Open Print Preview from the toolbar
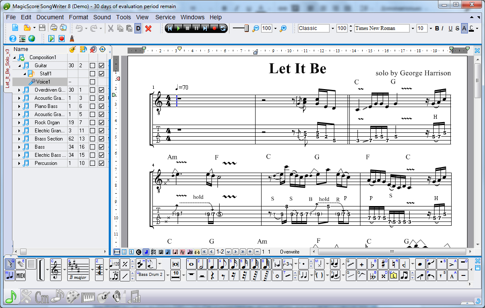This screenshot has height=308, width=485. [63, 28]
